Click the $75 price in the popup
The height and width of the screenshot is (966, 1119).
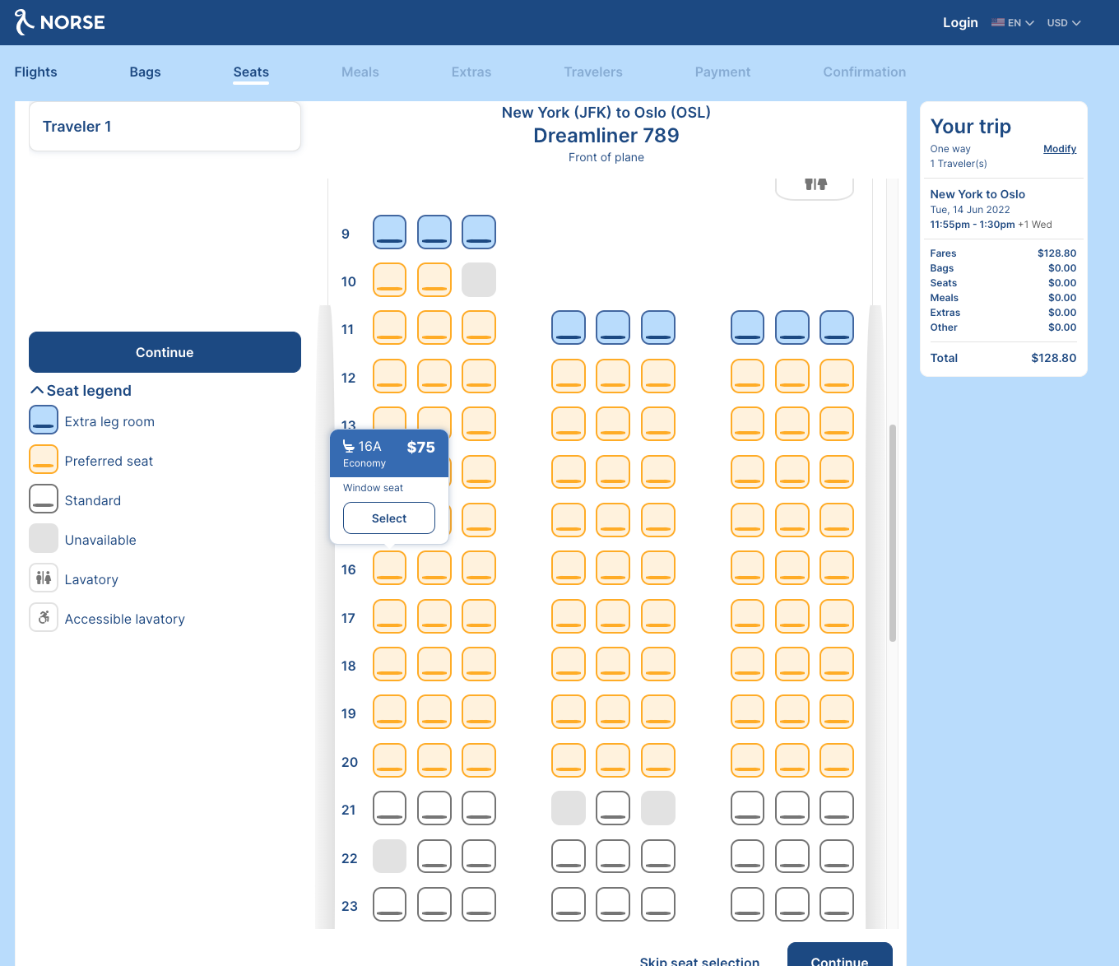click(x=421, y=448)
